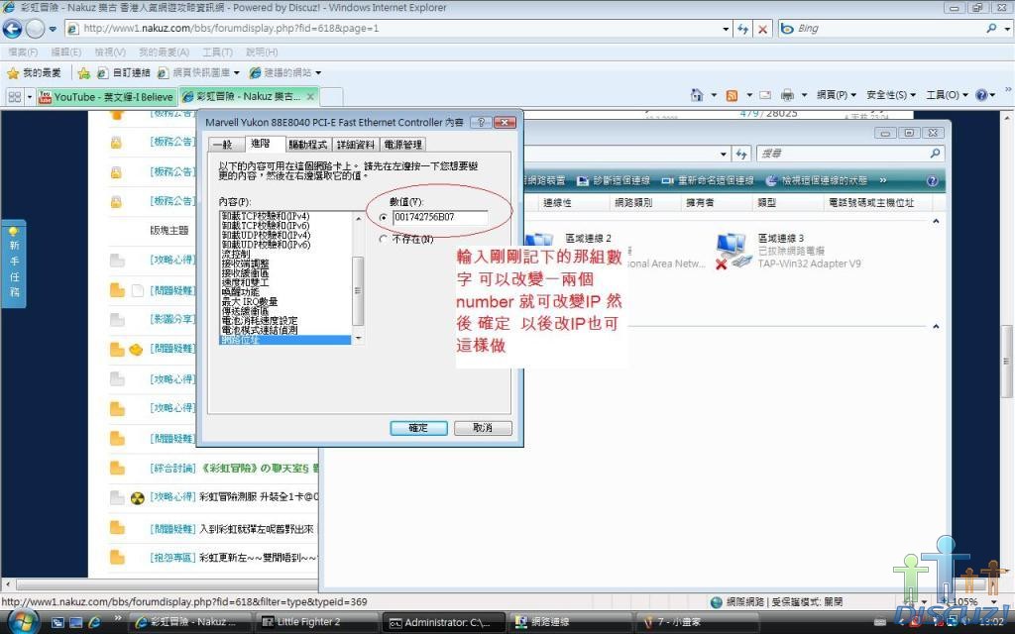This screenshot has width=1015, height=634.
Task: Open the 編輯(E) menu
Action: click(x=66, y=52)
